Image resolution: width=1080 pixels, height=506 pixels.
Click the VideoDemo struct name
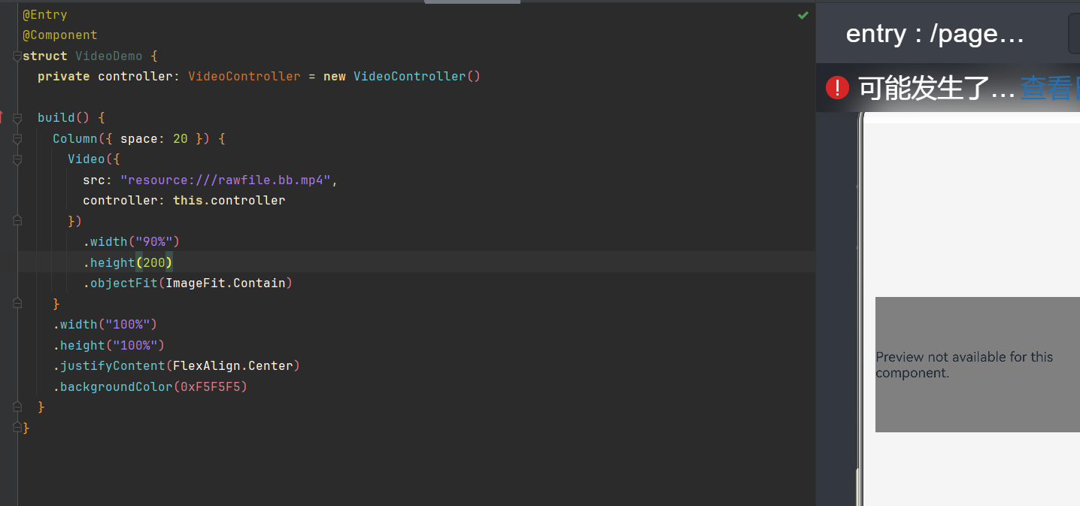pos(109,56)
